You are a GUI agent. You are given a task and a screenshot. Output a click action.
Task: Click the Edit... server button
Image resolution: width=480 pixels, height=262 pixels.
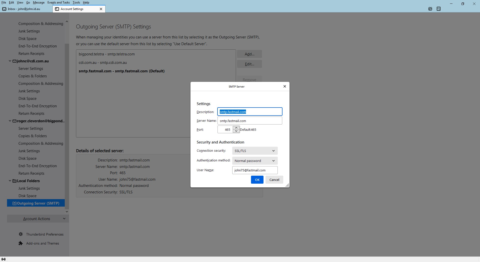[249, 64]
